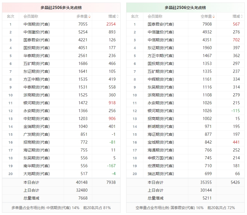Viewport: 247px width, 215px height.
Task: Click red change value 2354
Action: 111,24
